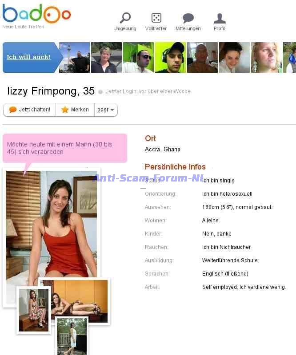296x355 pixels.
Task: Select the dark-haired woman smiling thumbnail
Action: pos(234,57)
